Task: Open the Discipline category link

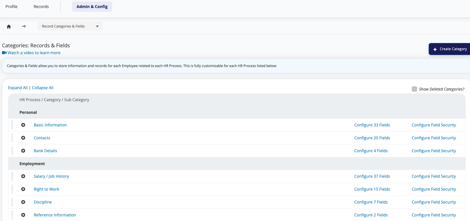Action: pos(43,202)
